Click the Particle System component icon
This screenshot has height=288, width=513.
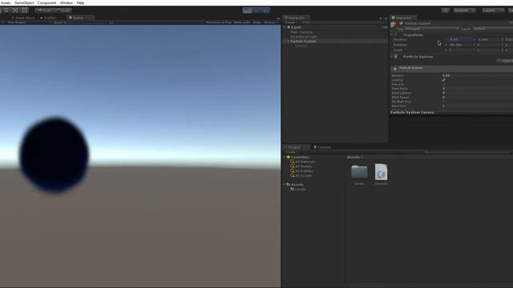click(396, 57)
